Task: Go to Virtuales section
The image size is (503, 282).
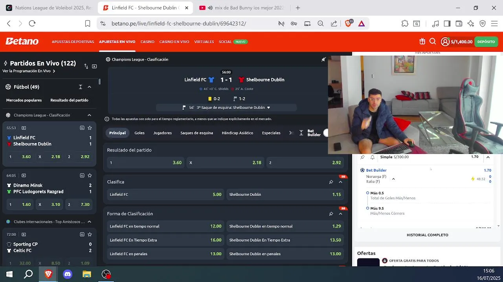Action: (x=204, y=42)
